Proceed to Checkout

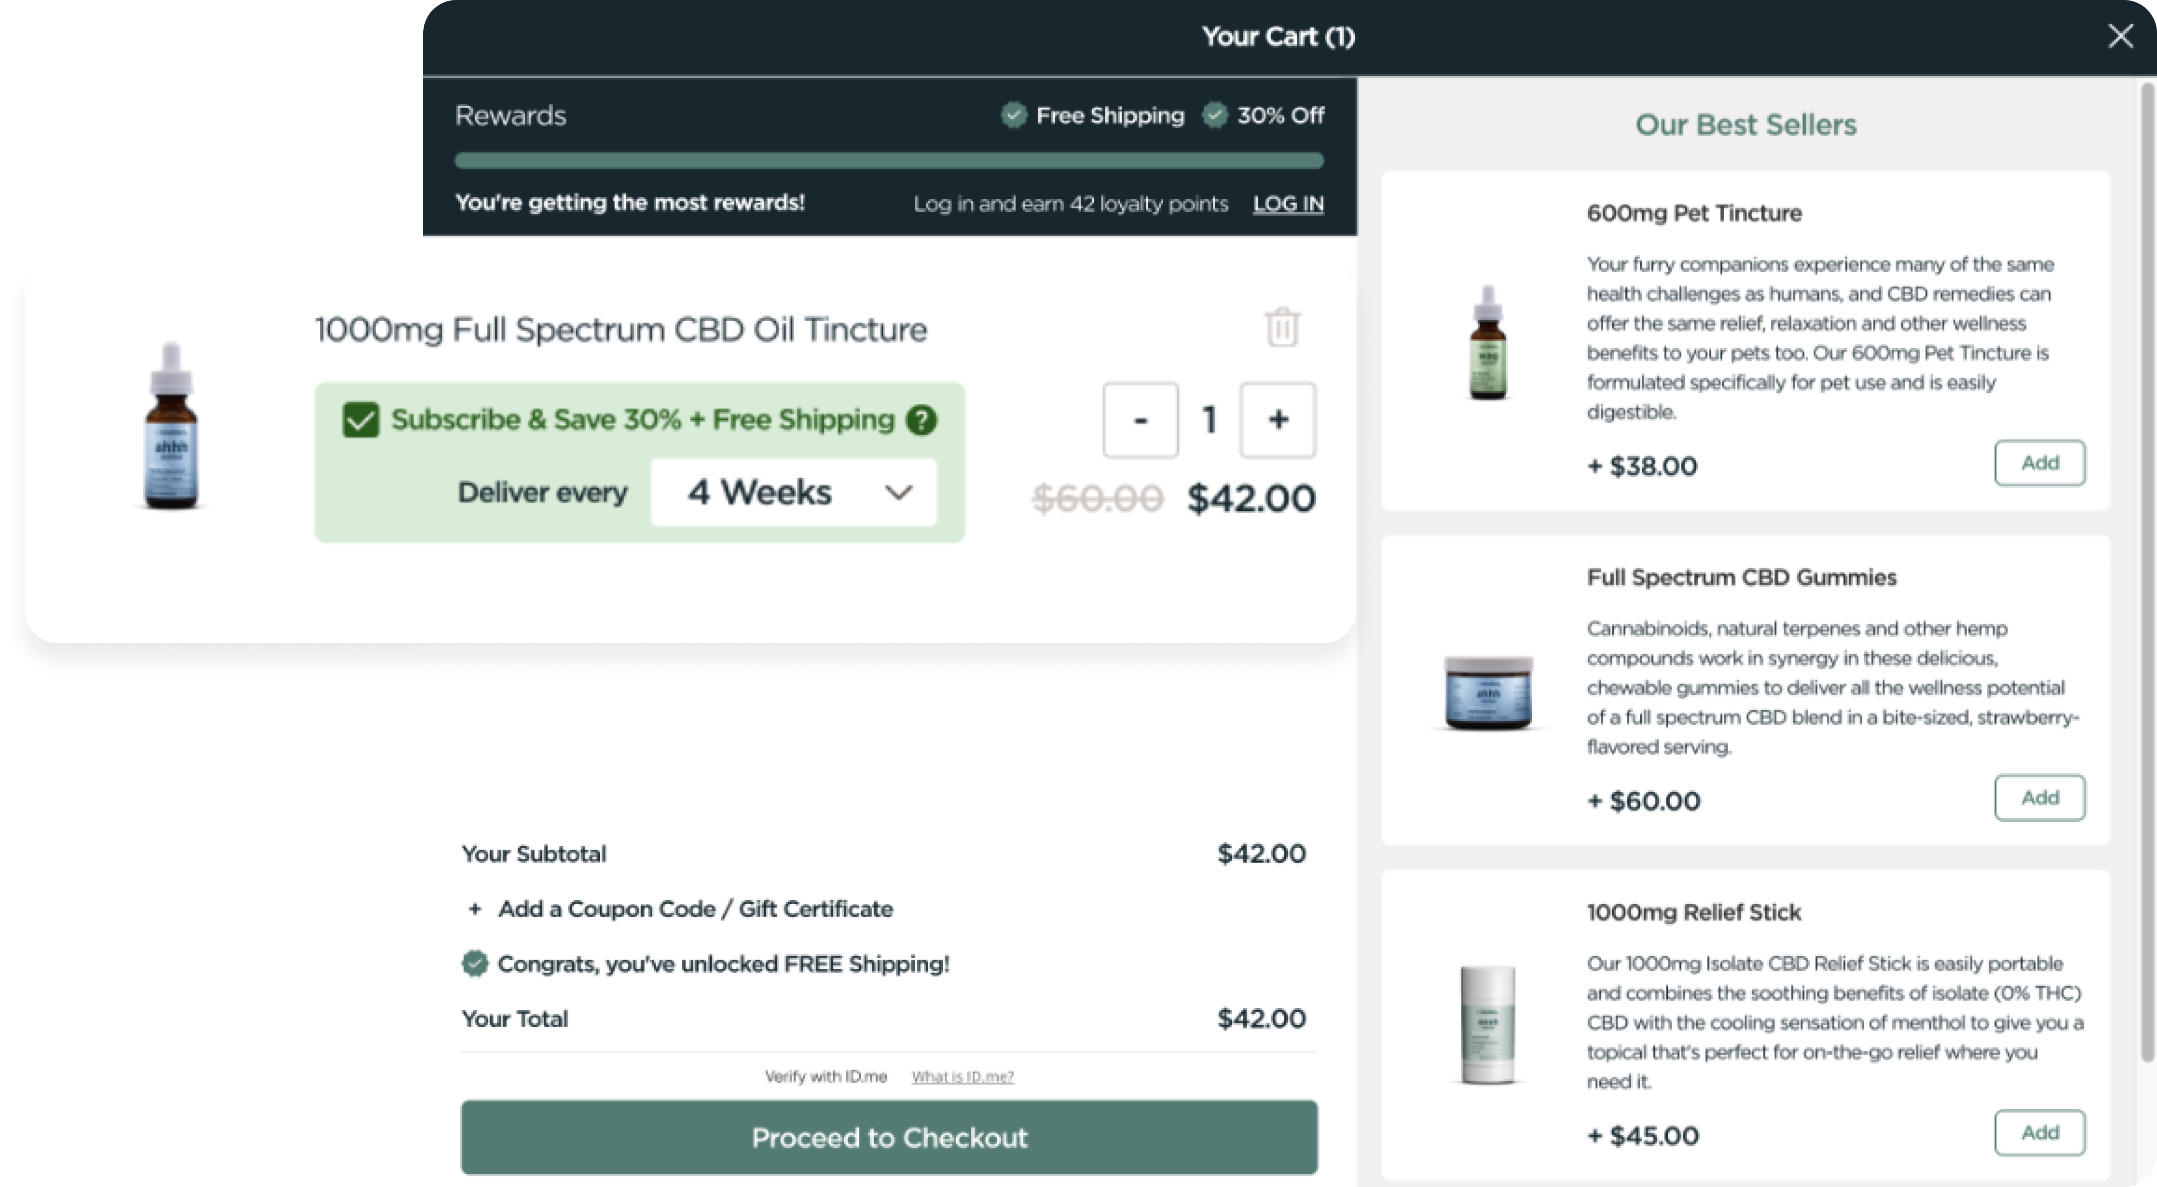coord(889,1138)
